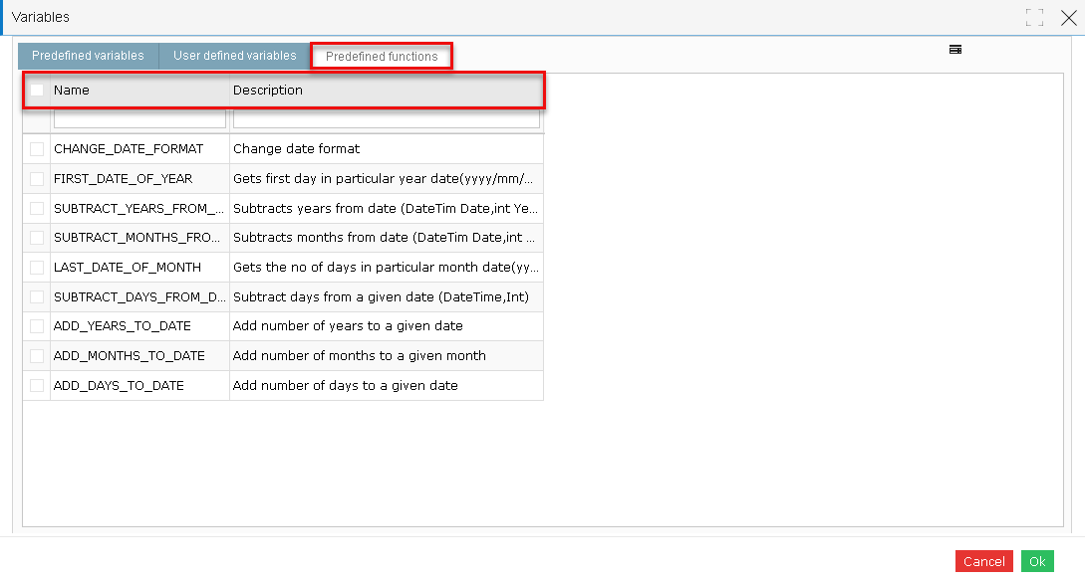Check the FIRST_DATE_OF_YEAR function checkbox
The width and height of the screenshot is (1085, 580).
36,178
